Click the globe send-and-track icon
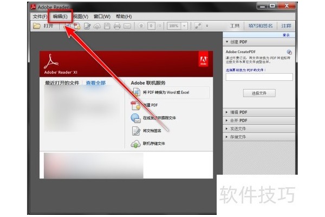The width and height of the screenshot is (325, 217). pyautogui.click(x=135, y=118)
